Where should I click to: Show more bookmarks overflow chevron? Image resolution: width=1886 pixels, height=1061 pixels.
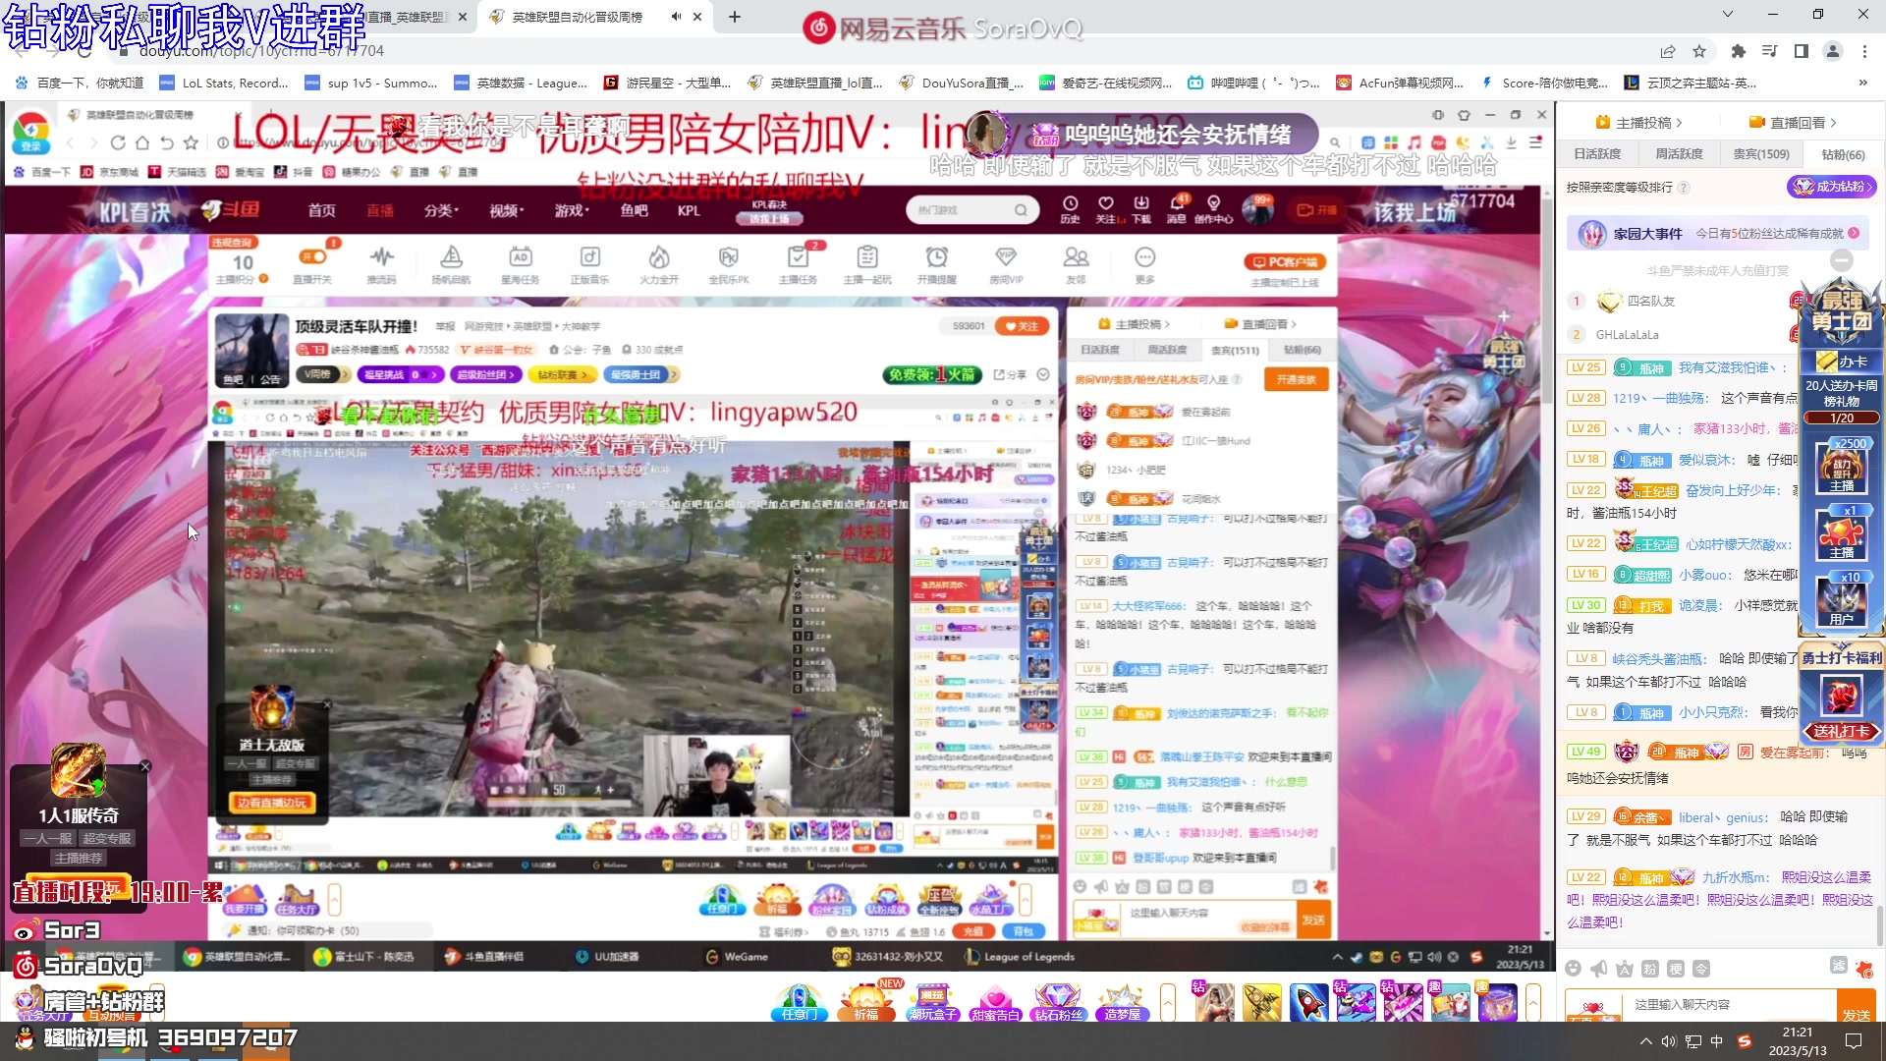click(1863, 83)
